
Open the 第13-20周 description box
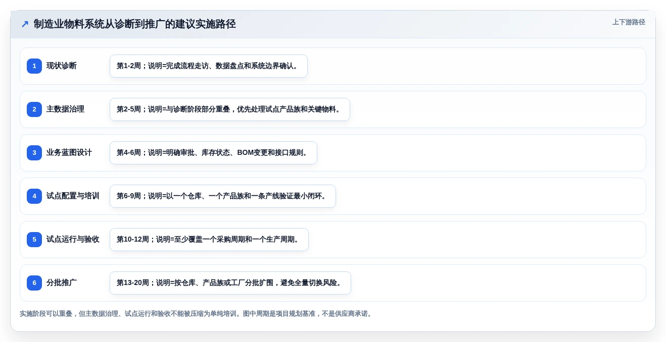(230, 283)
